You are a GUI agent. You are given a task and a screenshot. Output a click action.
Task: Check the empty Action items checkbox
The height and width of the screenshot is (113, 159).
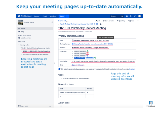[x=61, y=106]
